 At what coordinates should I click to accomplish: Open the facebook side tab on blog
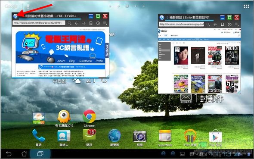point(107,50)
